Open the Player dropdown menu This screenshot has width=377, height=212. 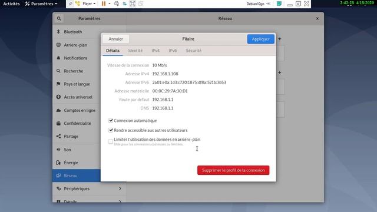(x=89, y=4)
